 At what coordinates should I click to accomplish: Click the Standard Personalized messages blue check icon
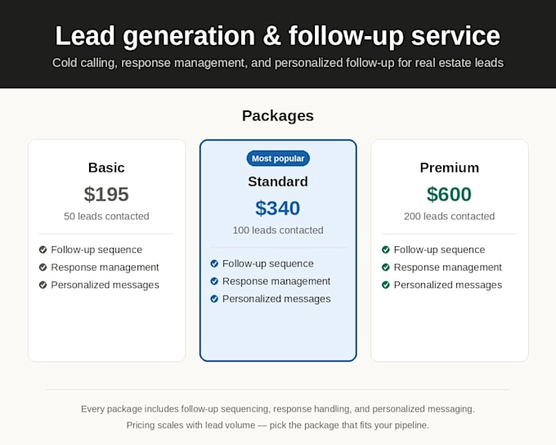pos(214,299)
